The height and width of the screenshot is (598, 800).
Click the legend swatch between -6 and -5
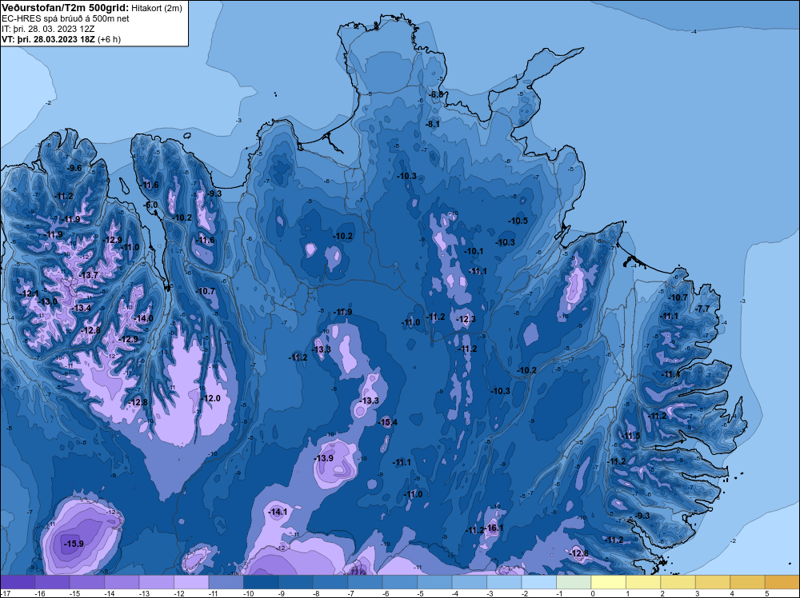(399, 582)
